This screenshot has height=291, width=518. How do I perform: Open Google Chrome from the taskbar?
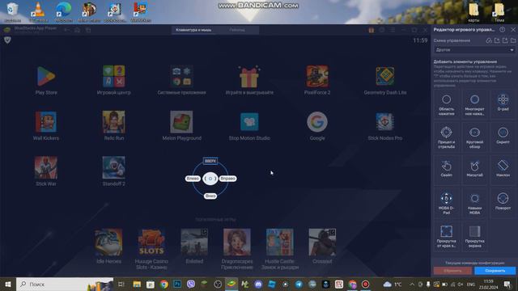[x=163, y=284]
